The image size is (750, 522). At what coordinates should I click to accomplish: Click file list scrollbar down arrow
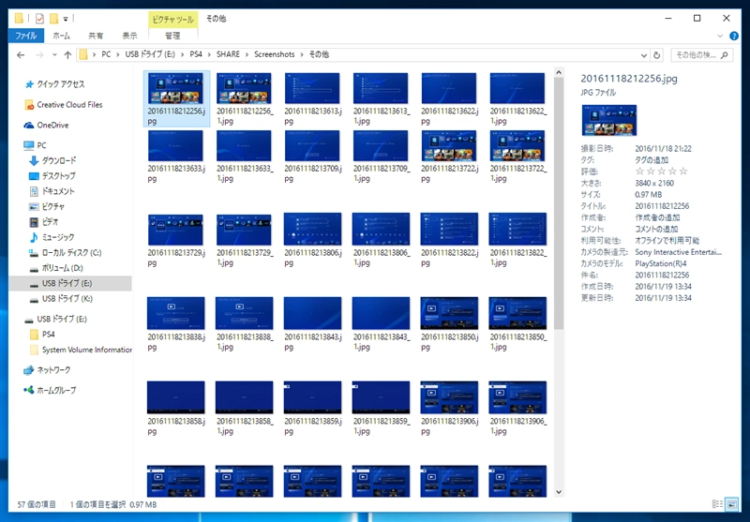click(x=559, y=492)
